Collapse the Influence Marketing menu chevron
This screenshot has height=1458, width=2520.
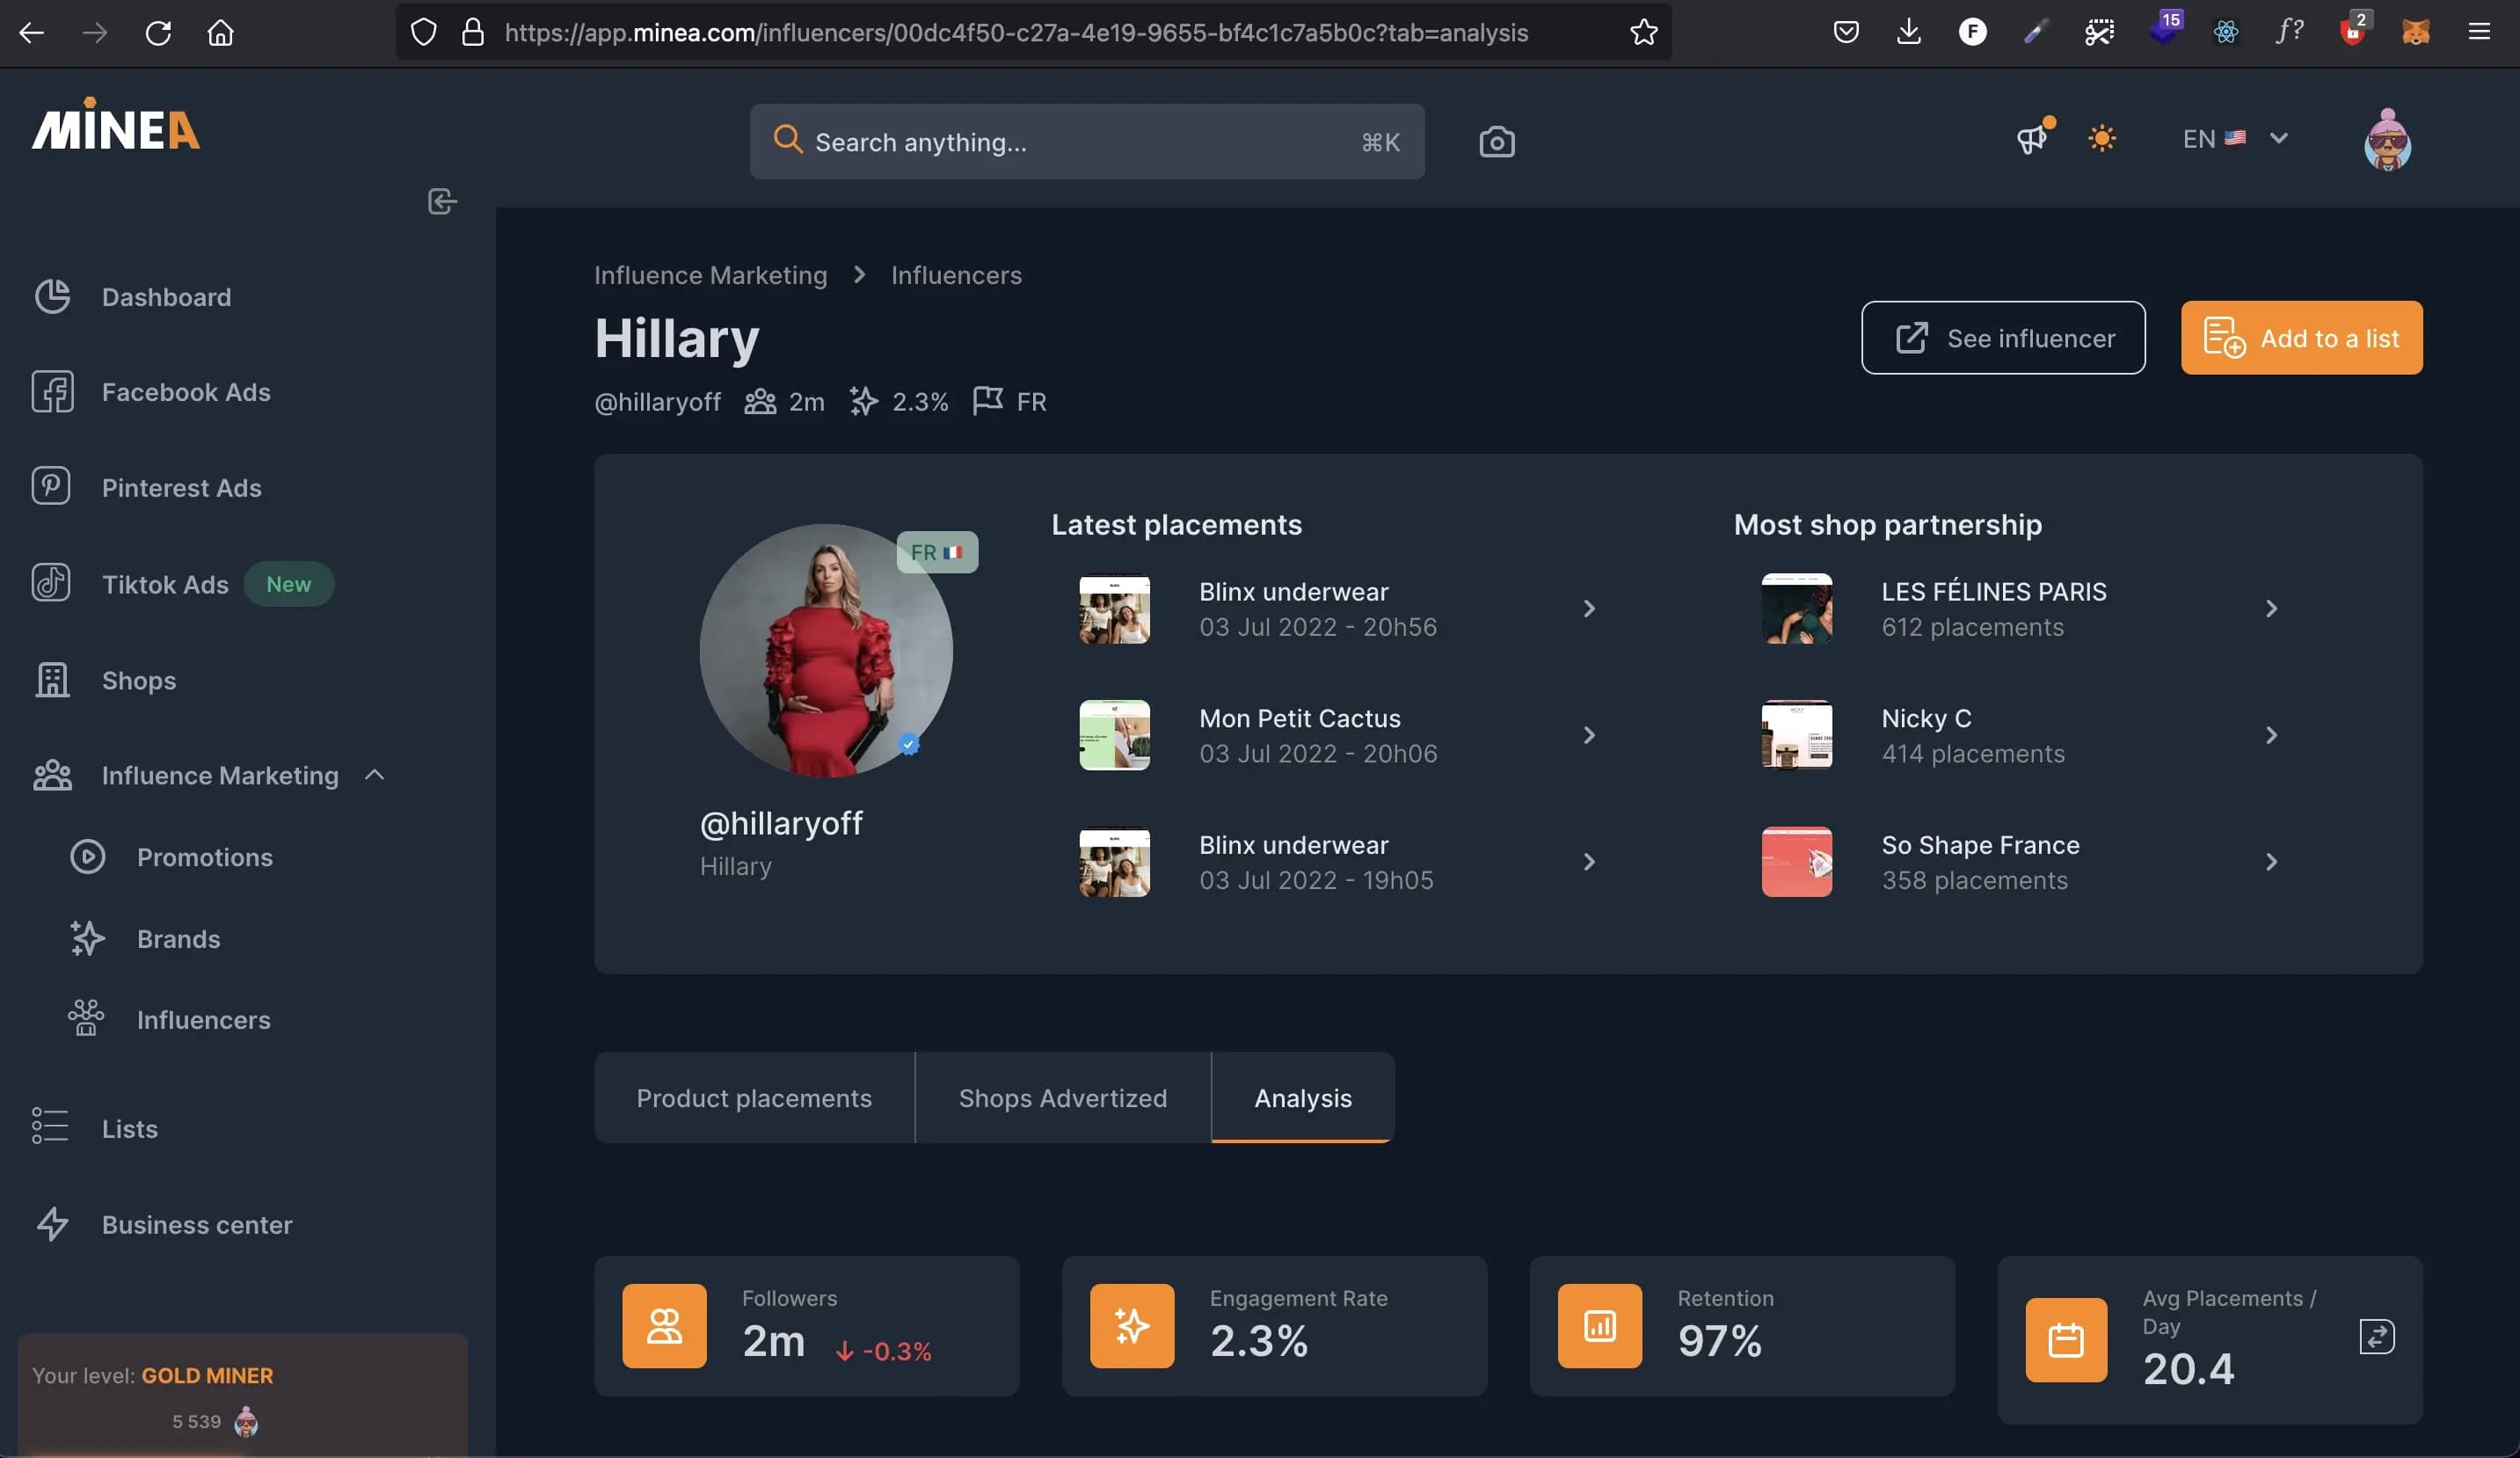375,775
